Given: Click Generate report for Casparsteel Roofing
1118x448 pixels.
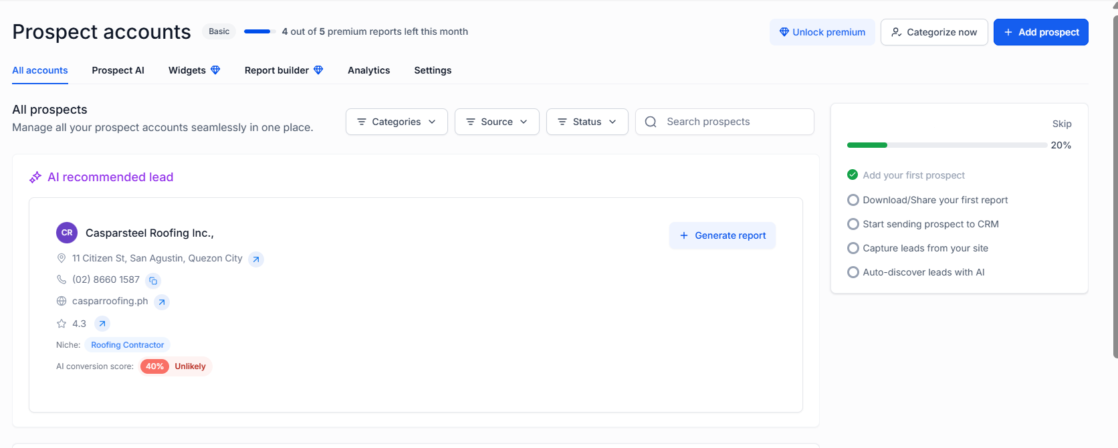Looking at the screenshot, I should pos(723,235).
